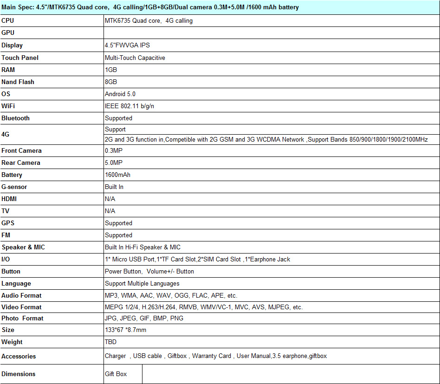
Task: Select the 1600mAh value
Action: coord(272,175)
